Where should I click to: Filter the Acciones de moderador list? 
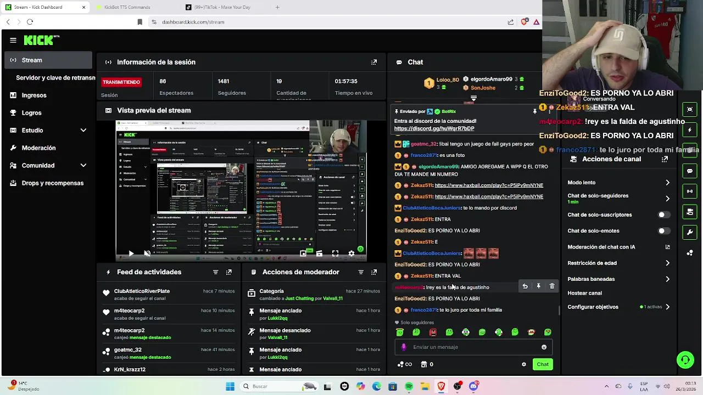click(361, 272)
